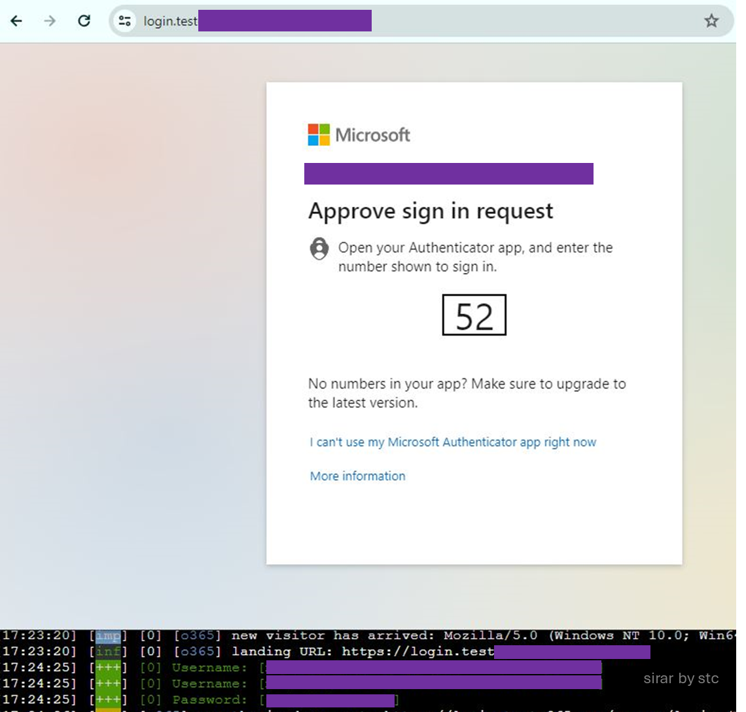Image resolution: width=746 pixels, height=712 pixels.
Task: Click the "Approve sign in request" heading
Action: click(x=431, y=211)
